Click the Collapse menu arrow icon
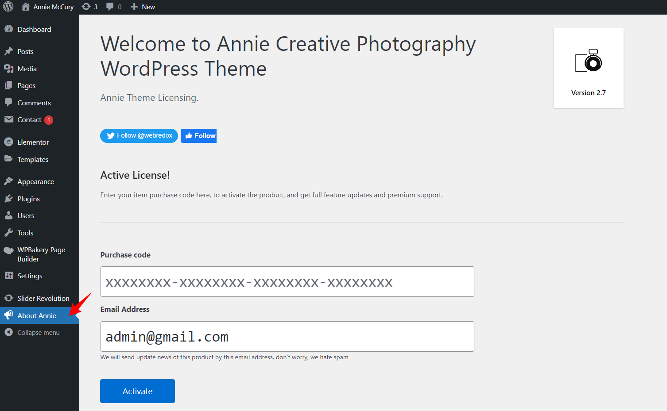 pos(8,332)
